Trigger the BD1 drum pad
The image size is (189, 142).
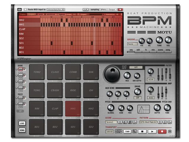[x=37, y=127]
